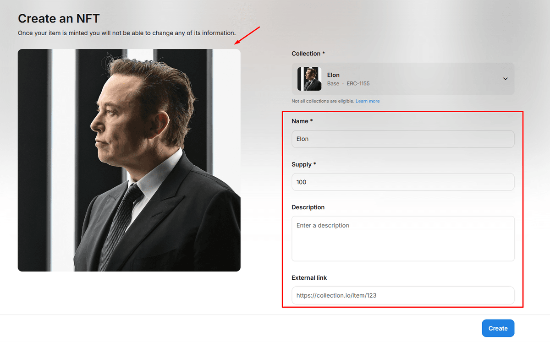Click the blue Create button
This screenshot has width=550, height=342.
tap(498, 328)
